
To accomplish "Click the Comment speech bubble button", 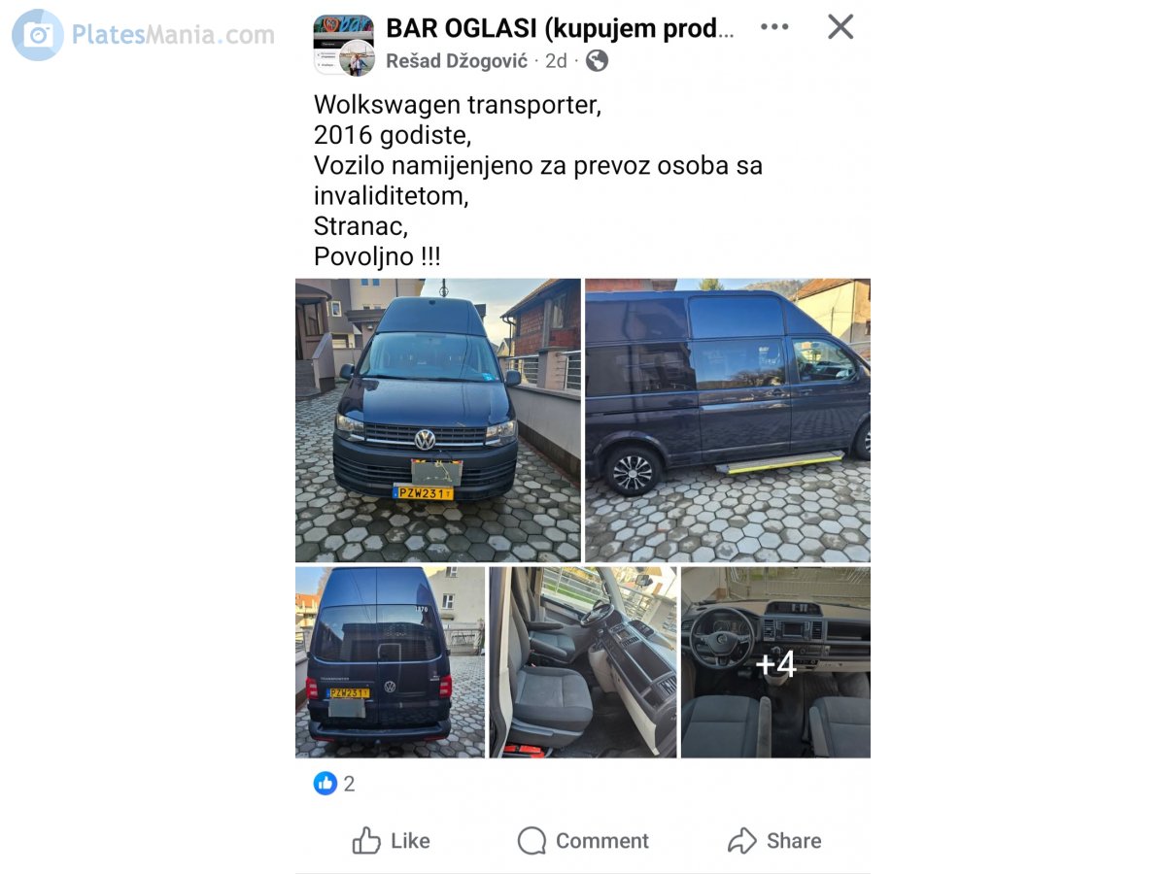I will pyautogui.click(x=583, y=841).
